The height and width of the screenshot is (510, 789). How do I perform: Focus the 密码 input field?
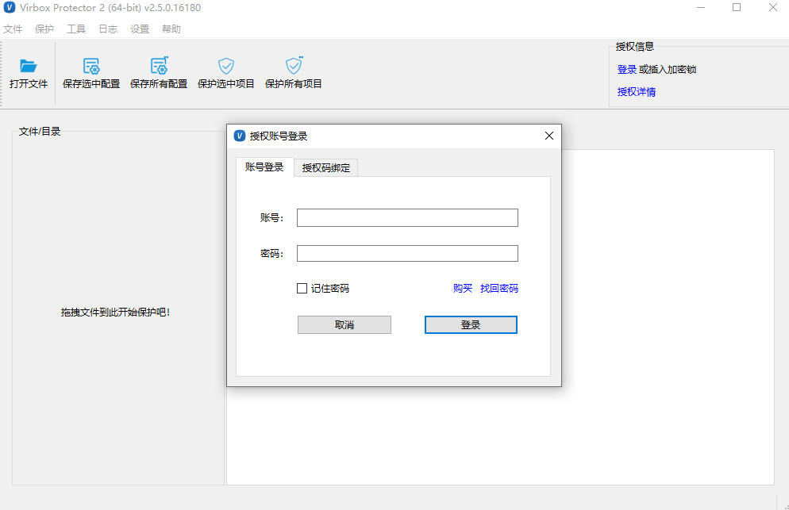tap(407, 254)
